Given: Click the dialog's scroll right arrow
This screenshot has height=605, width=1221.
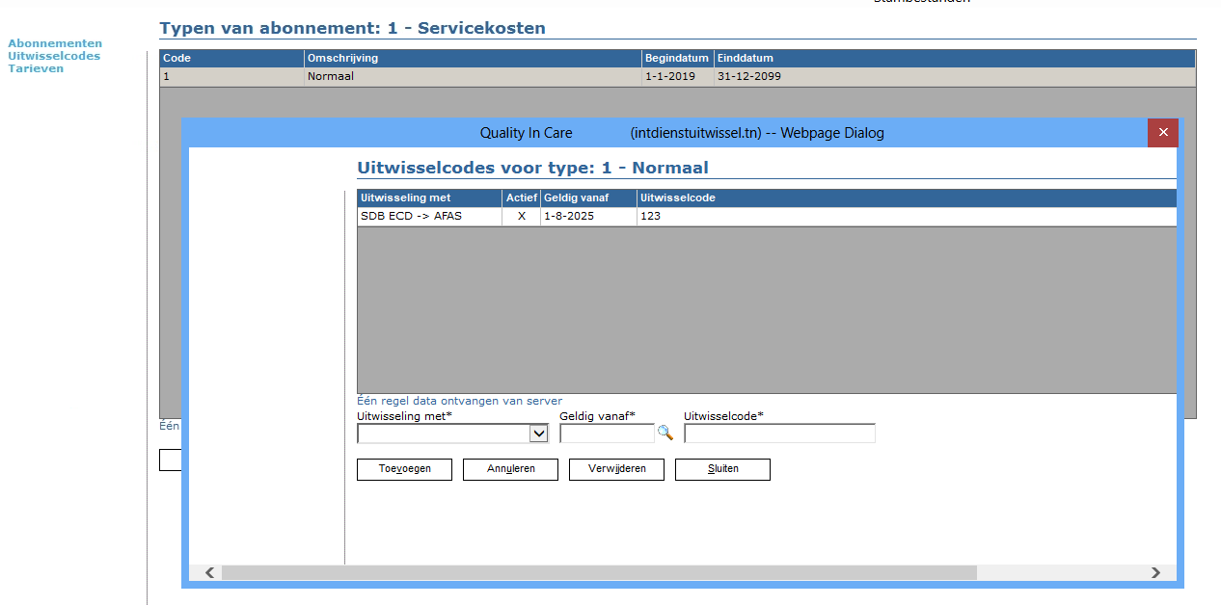Looking at the screenshot, I should [1155, 573].
